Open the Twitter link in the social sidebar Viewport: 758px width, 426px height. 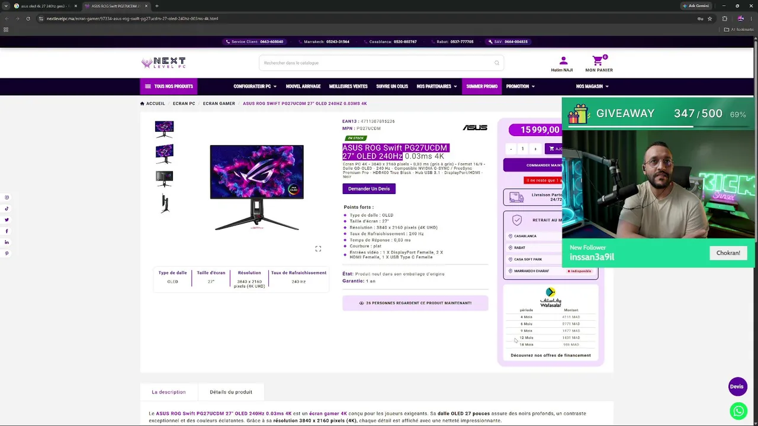[7, 220]
